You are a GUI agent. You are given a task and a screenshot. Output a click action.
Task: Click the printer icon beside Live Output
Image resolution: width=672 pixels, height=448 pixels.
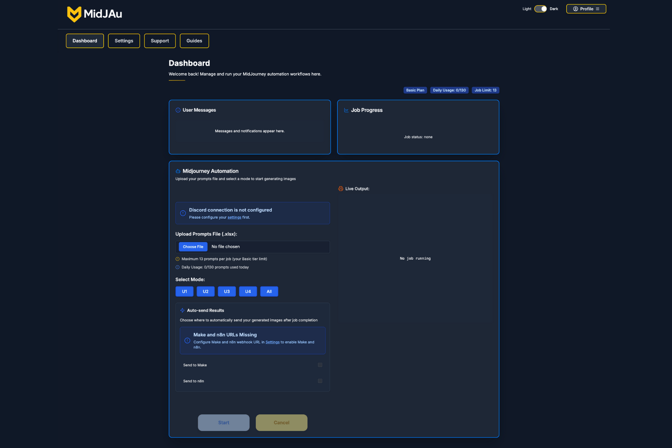point(341,189)
